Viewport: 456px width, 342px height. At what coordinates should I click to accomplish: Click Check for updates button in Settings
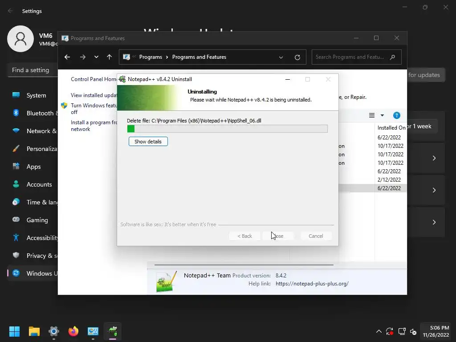tap(426, 75)
